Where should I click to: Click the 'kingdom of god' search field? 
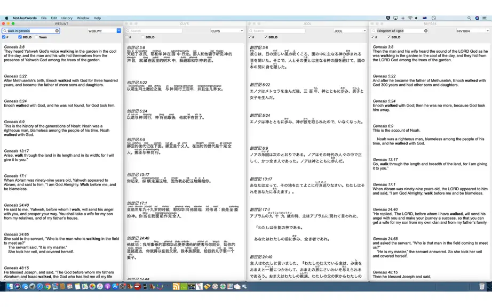pos(400,31)
